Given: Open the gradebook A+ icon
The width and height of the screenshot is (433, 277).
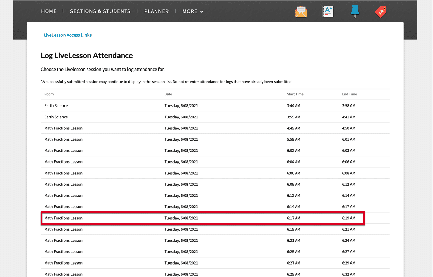Looking at the screenshot, I should tap(327, 11).
